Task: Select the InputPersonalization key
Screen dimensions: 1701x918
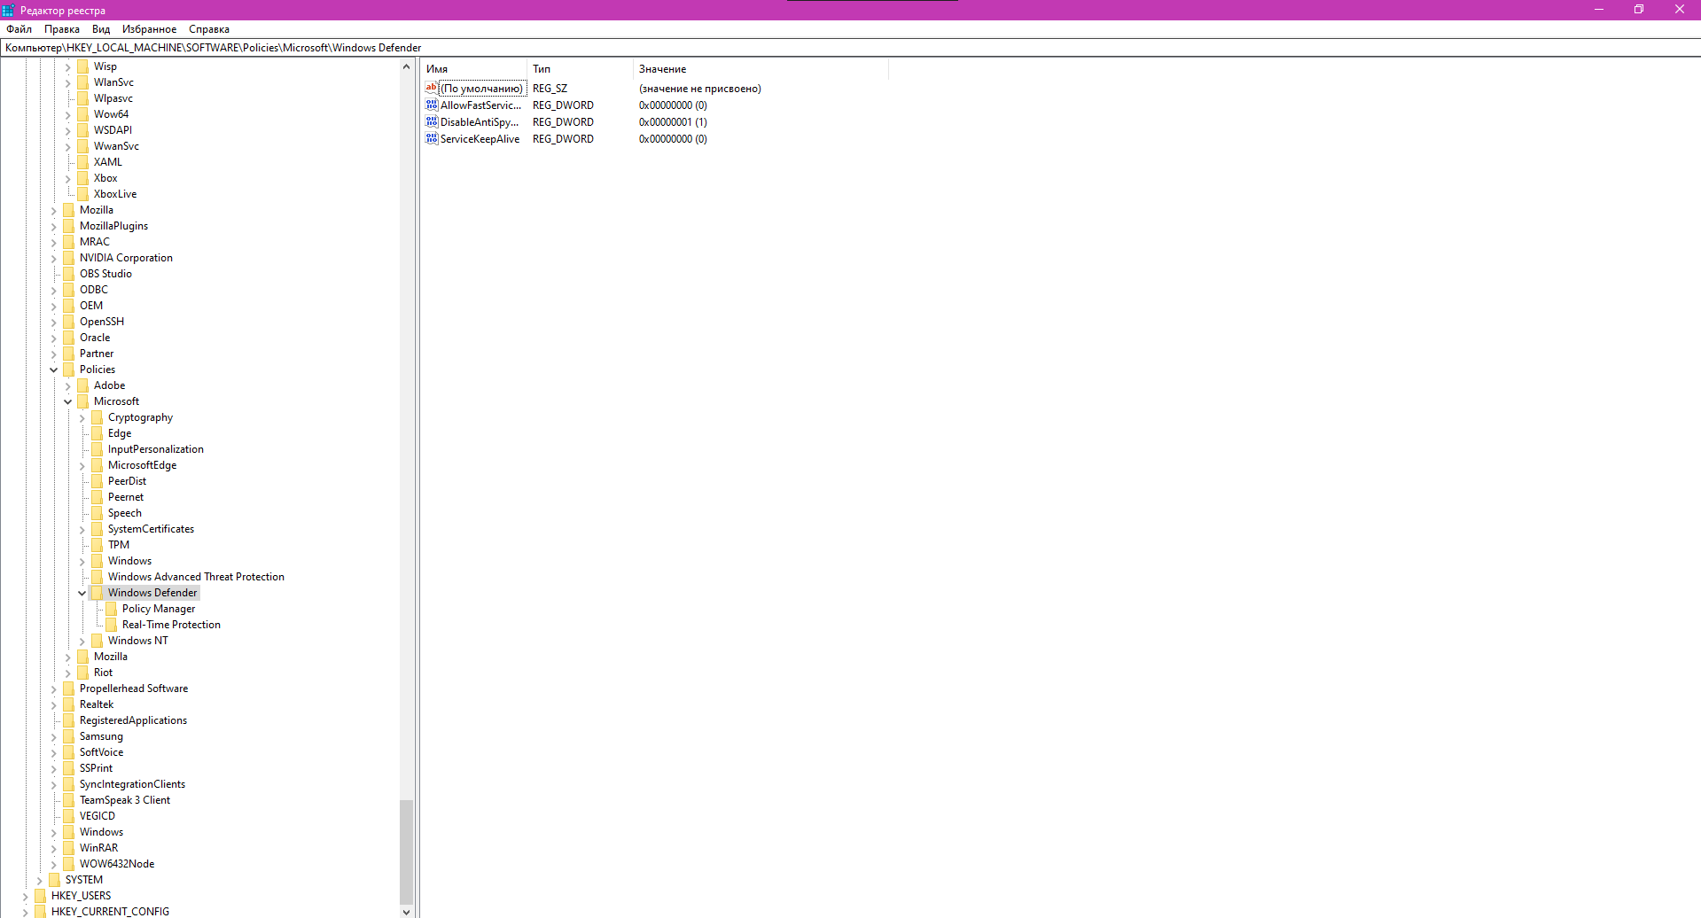Action: pos(156,449)
